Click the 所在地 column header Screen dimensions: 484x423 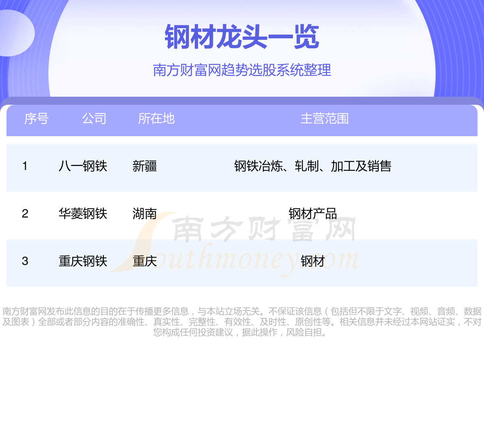[x=156, y=118]
